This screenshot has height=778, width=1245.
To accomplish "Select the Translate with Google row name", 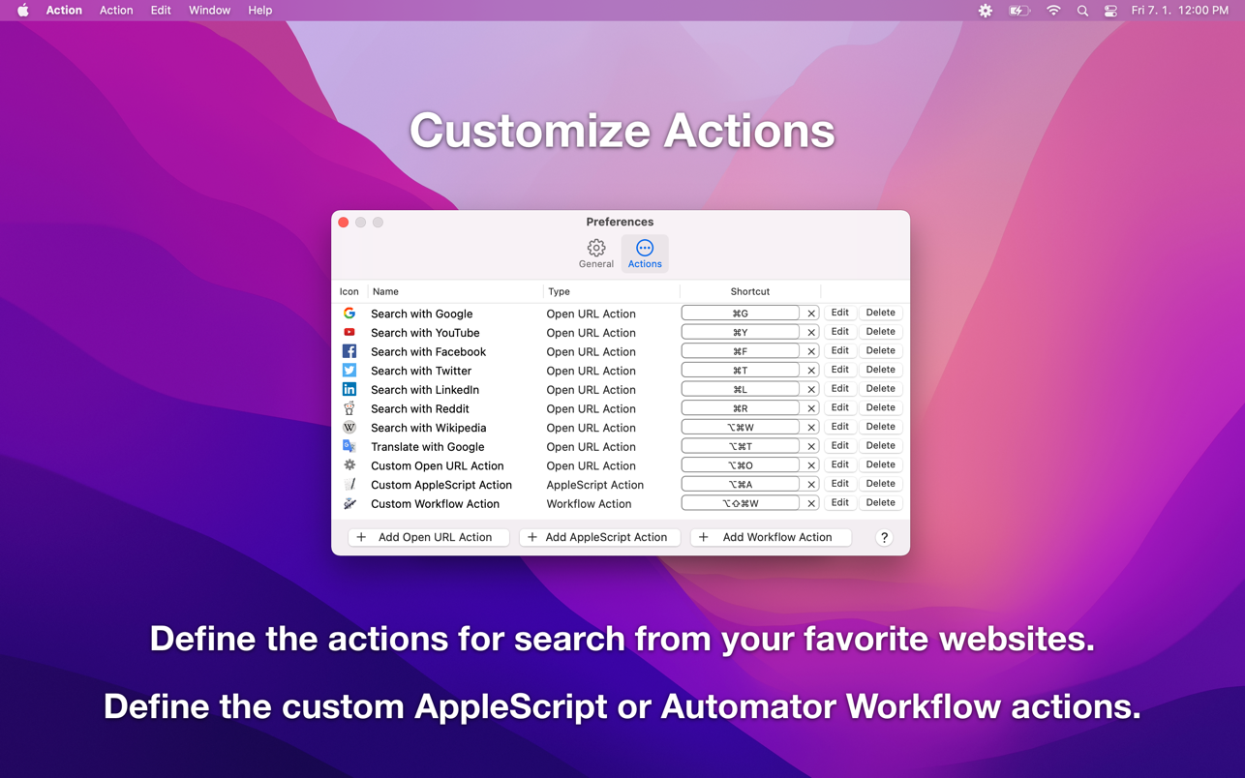I will [428, 446].
